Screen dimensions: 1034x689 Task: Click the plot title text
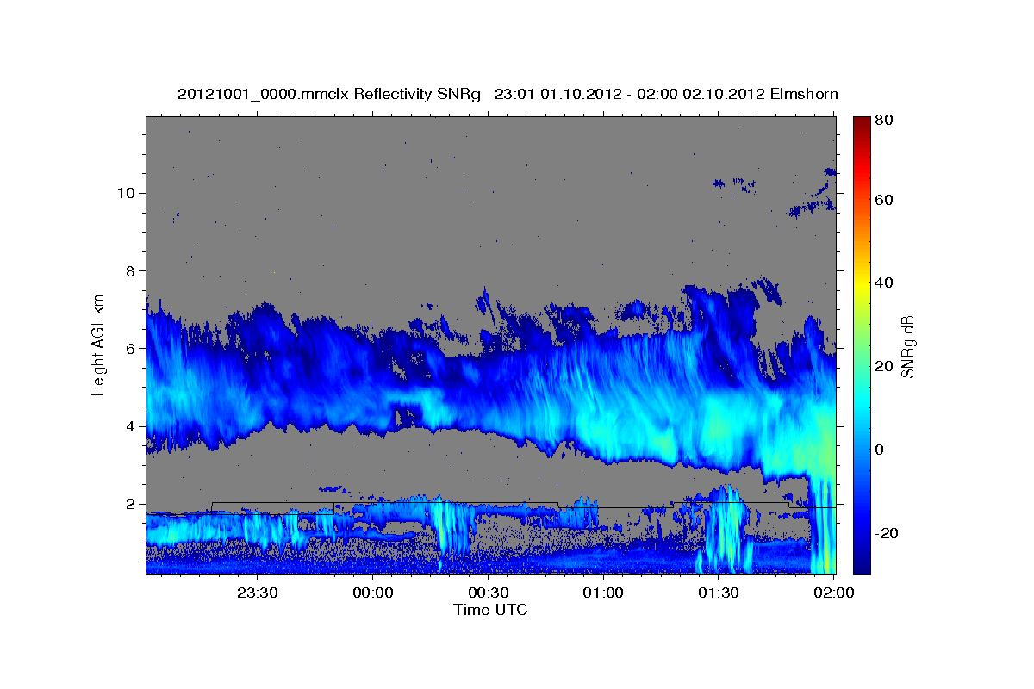pos(508,94)
